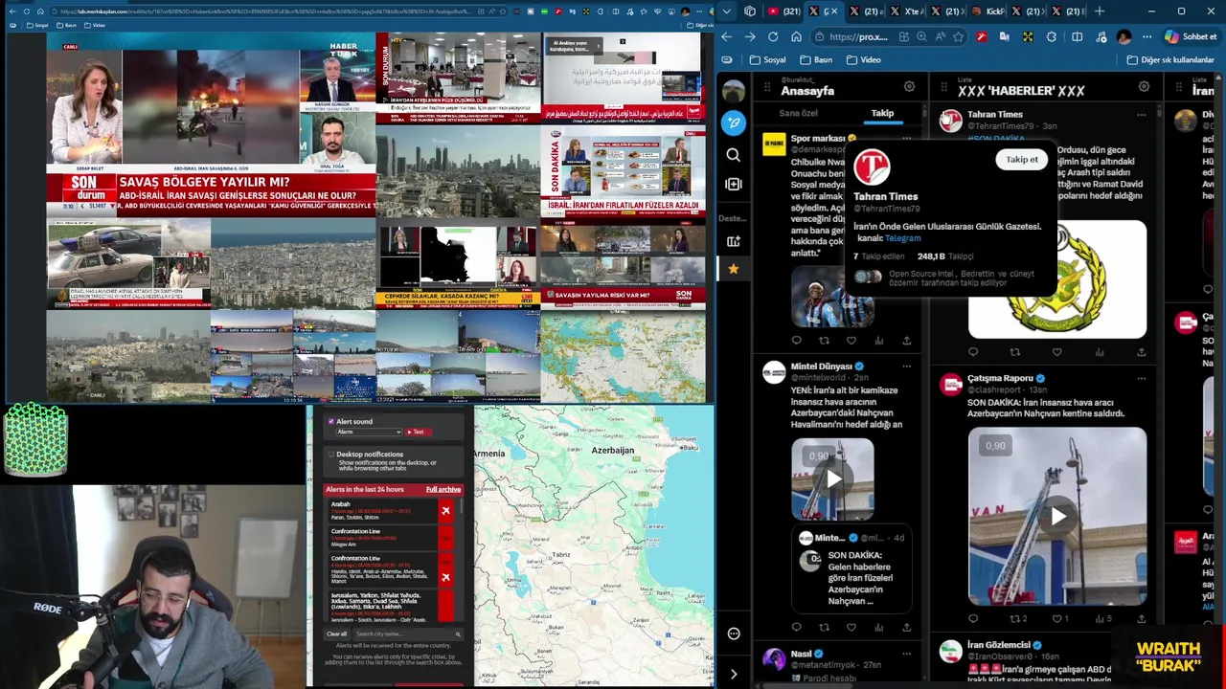Open the HABERLER column settings gear
This screenshot has height=689, width=1226.
(x=1144, y=86)
